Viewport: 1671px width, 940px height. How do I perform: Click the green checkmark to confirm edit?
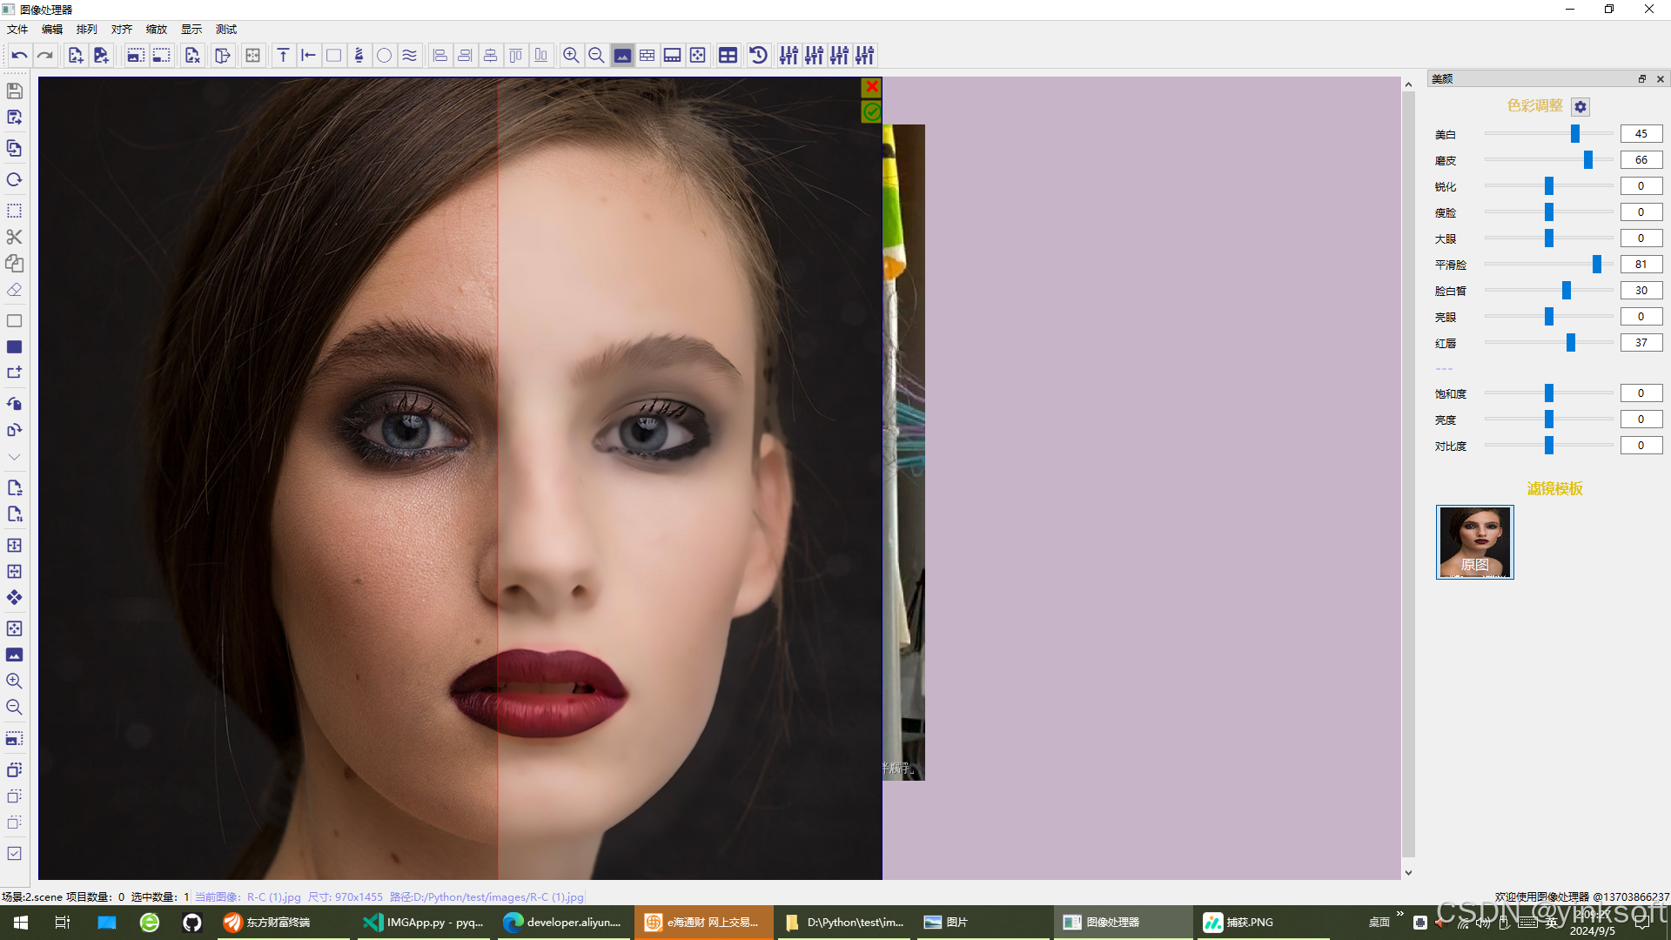click(x=871, y=112)
